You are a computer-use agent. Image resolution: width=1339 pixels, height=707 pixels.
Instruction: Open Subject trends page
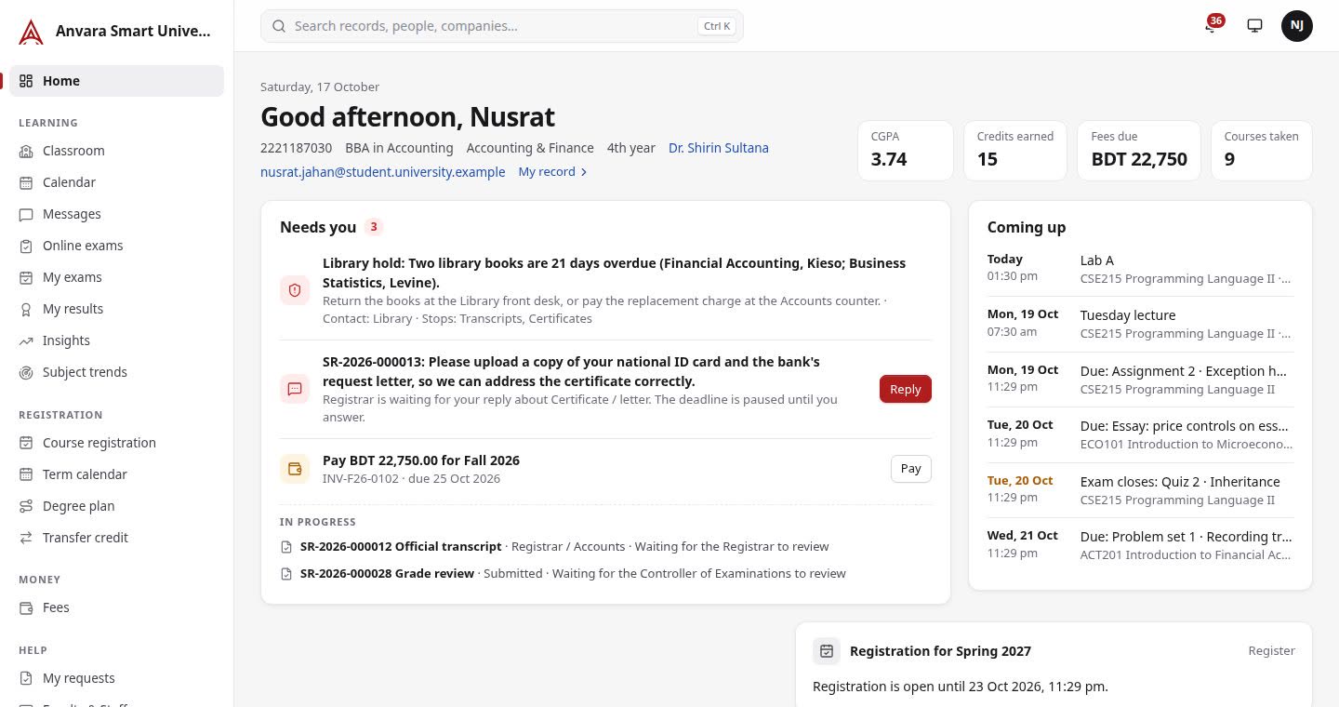(x=117, y=372)
